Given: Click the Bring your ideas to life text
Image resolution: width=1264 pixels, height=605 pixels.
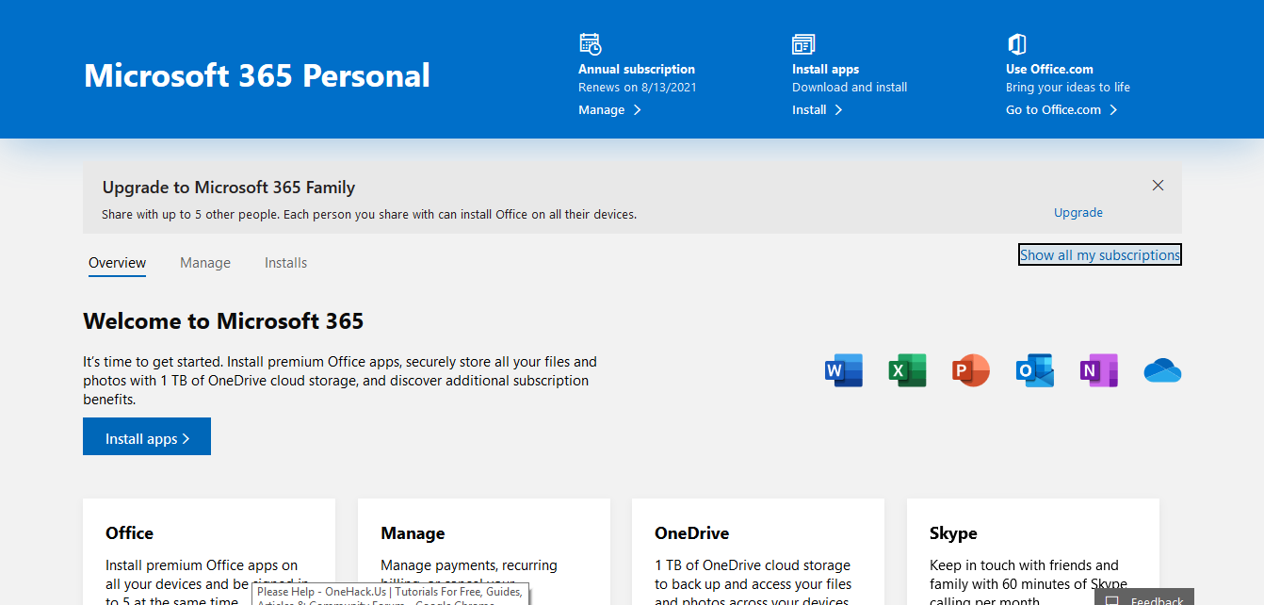Looking at the screenshot, I should (x=1068, y=88).
